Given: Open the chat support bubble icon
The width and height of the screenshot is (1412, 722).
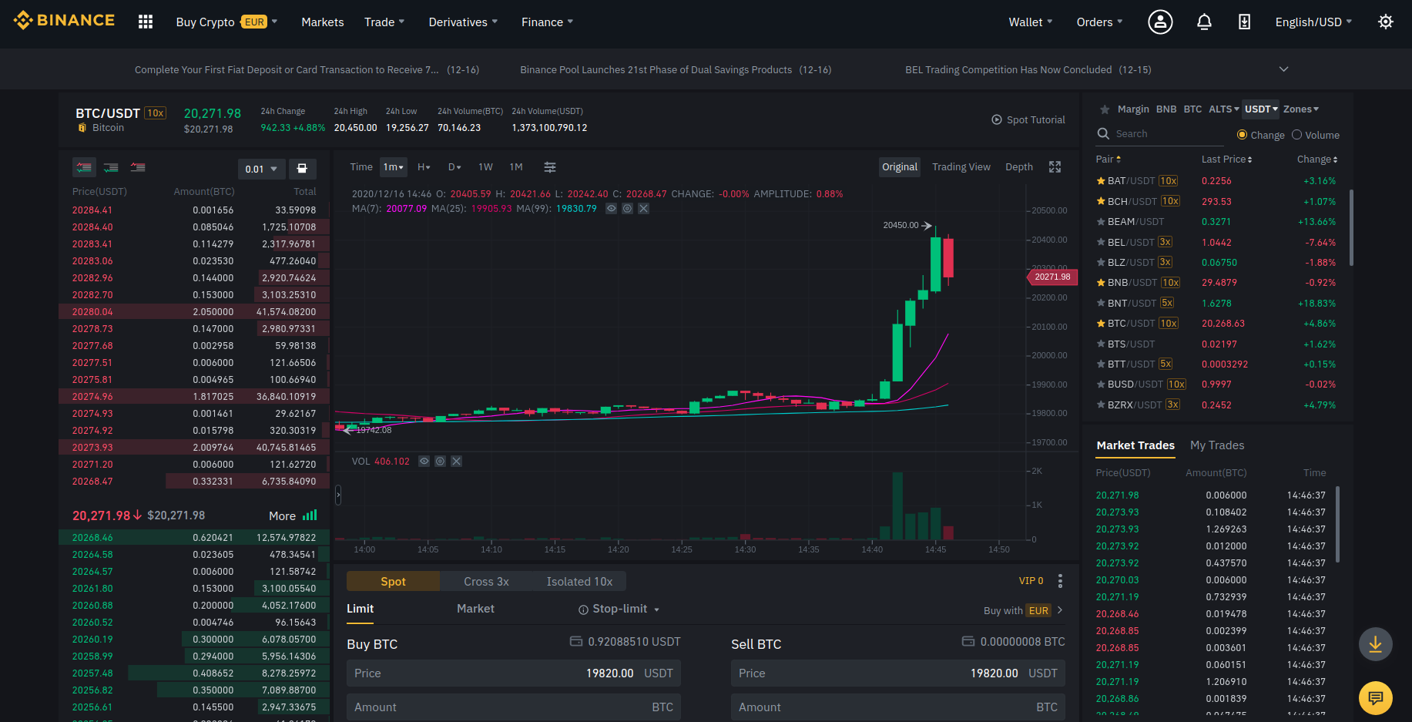Looking at the screenshot, I should click(x=1375, y=698).
